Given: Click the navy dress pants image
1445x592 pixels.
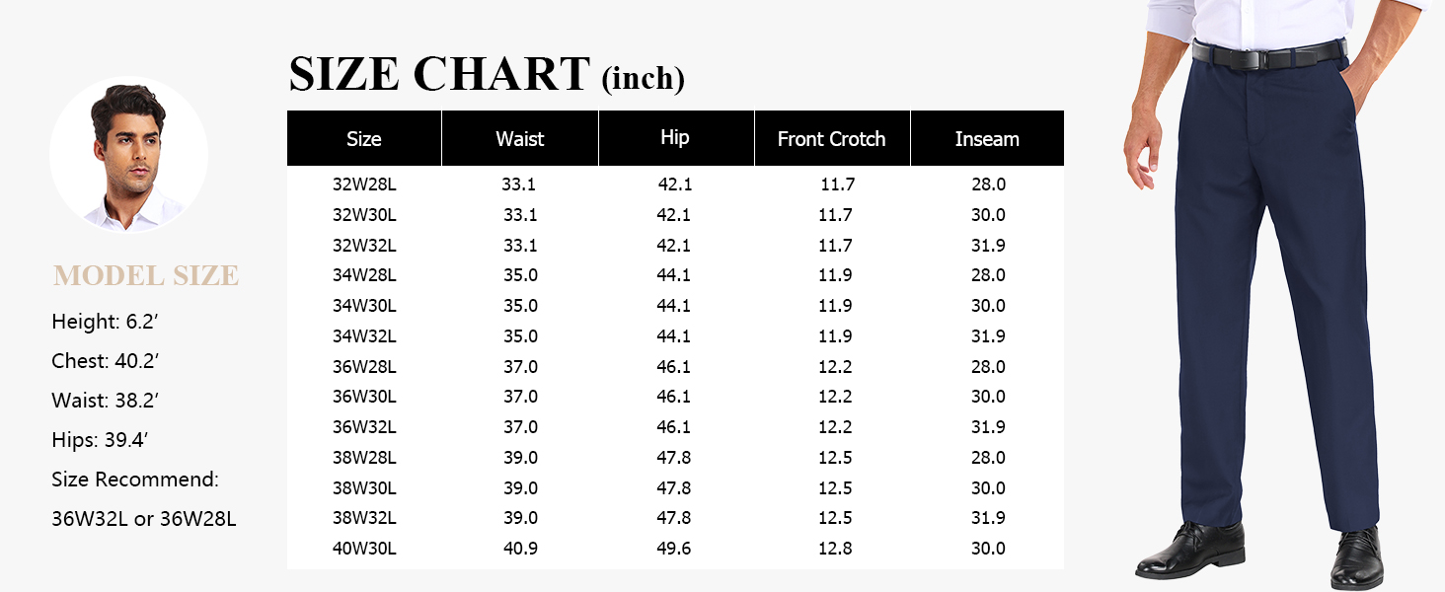Looking at the screenshot, I should point(1273,296).
